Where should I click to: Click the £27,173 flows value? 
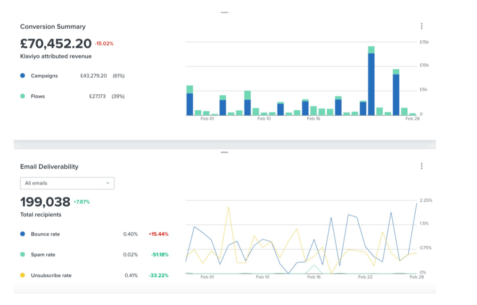coord(98,97)
